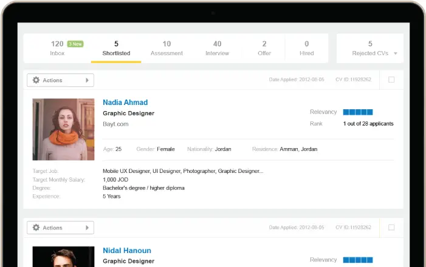Open Nadia Ahmad's profile name link
Viewport: 426px width, 267px height.
[125, 103]
